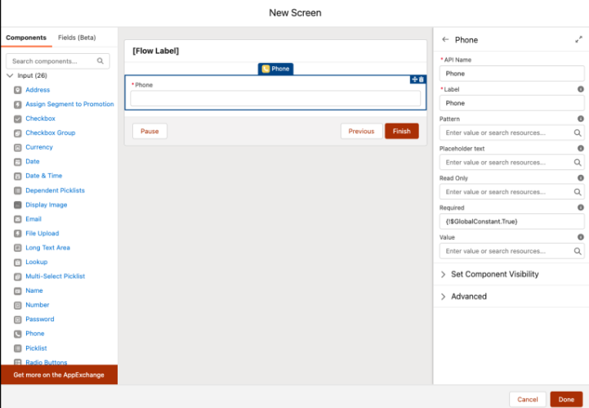The image size is (589, 408).
Task: Click the info icon next to Value
Action: (580, 237)
